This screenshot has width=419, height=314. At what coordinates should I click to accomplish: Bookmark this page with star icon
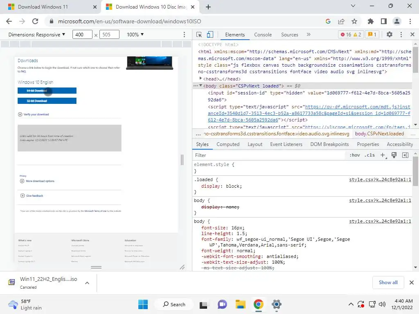(354, 21)
